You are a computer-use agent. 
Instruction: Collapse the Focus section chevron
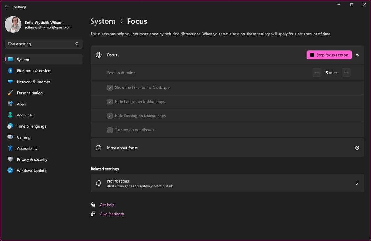[x=357, y=55]
